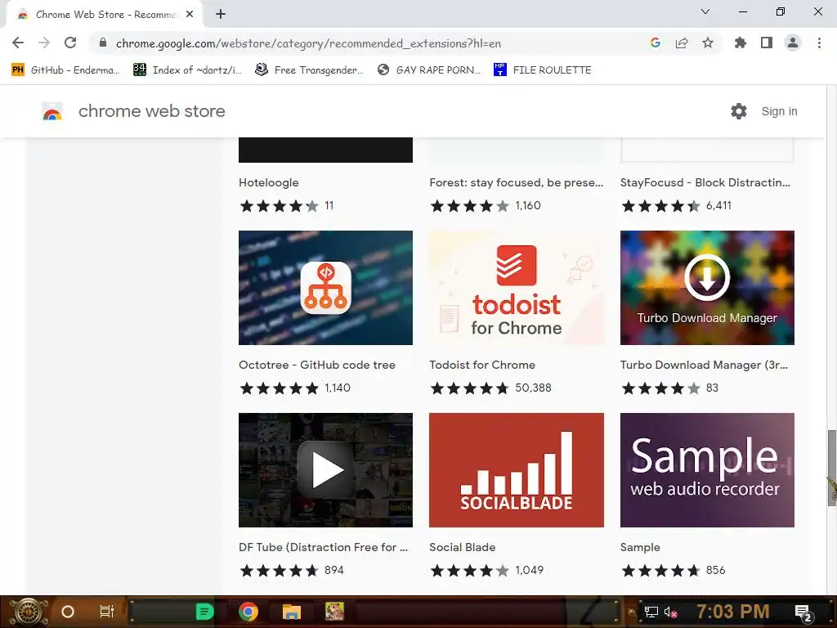
Task: Open DF Tube extension thumbnail
Action: pos(325,470)
